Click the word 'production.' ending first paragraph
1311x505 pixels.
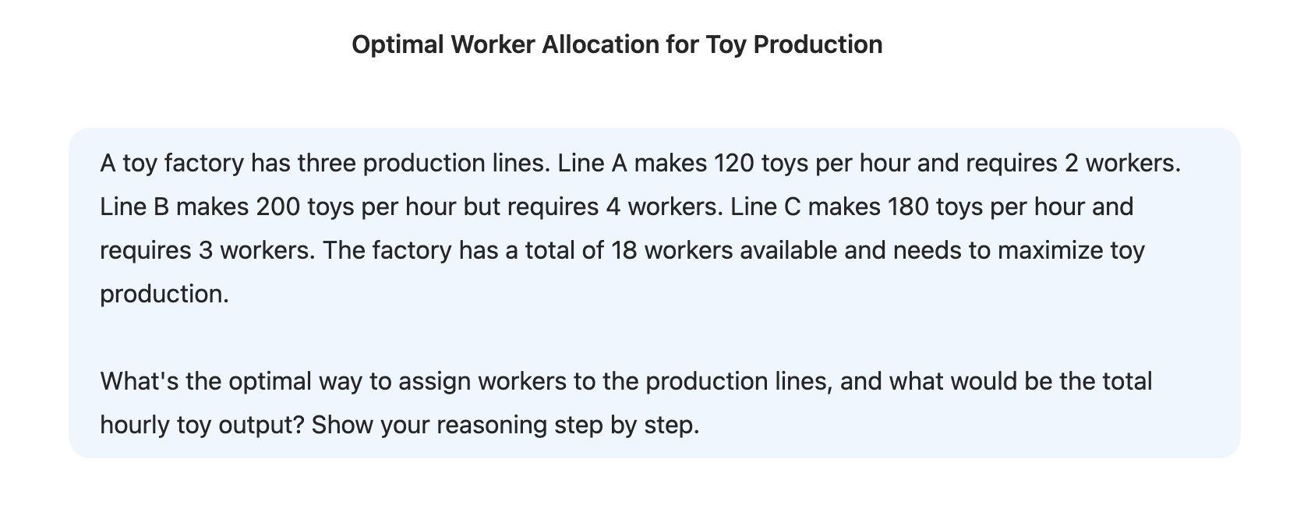coord(164,295)
